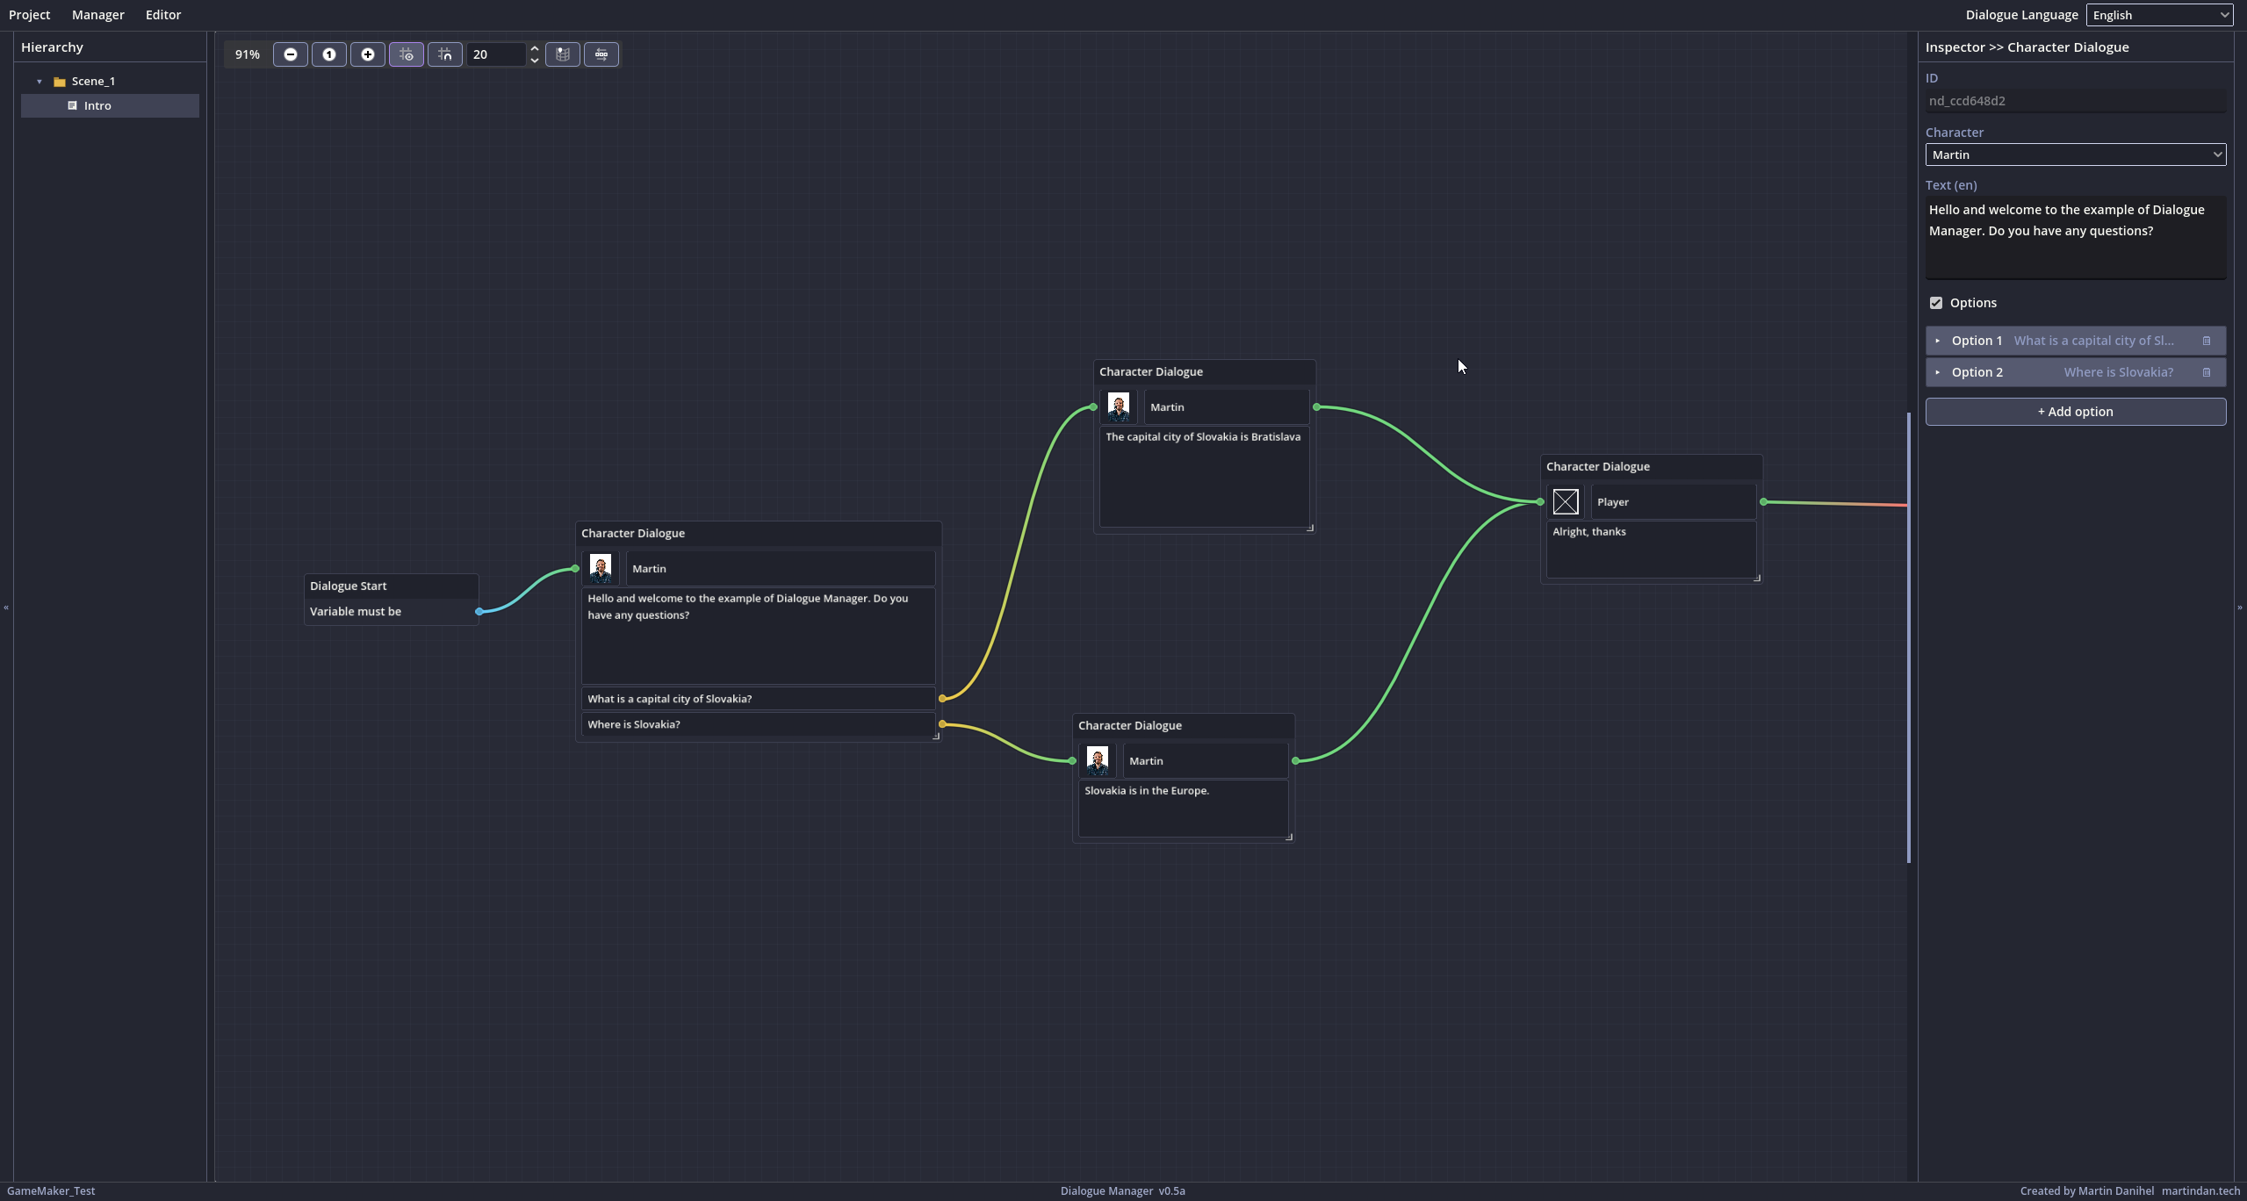Toggle grid snapping magnet button
Screen dimensions: 2247x1201
[x=445, y=54]
